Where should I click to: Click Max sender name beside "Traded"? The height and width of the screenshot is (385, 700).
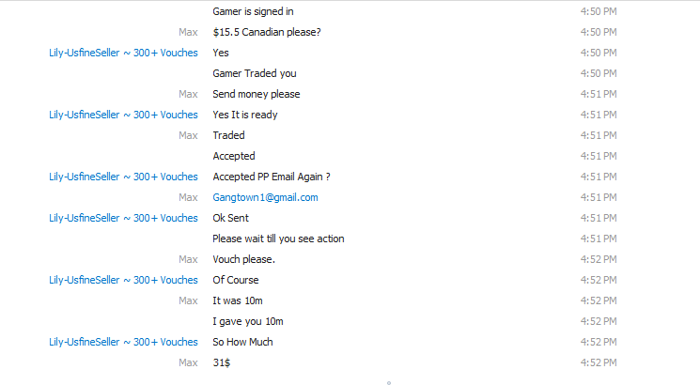188,135
